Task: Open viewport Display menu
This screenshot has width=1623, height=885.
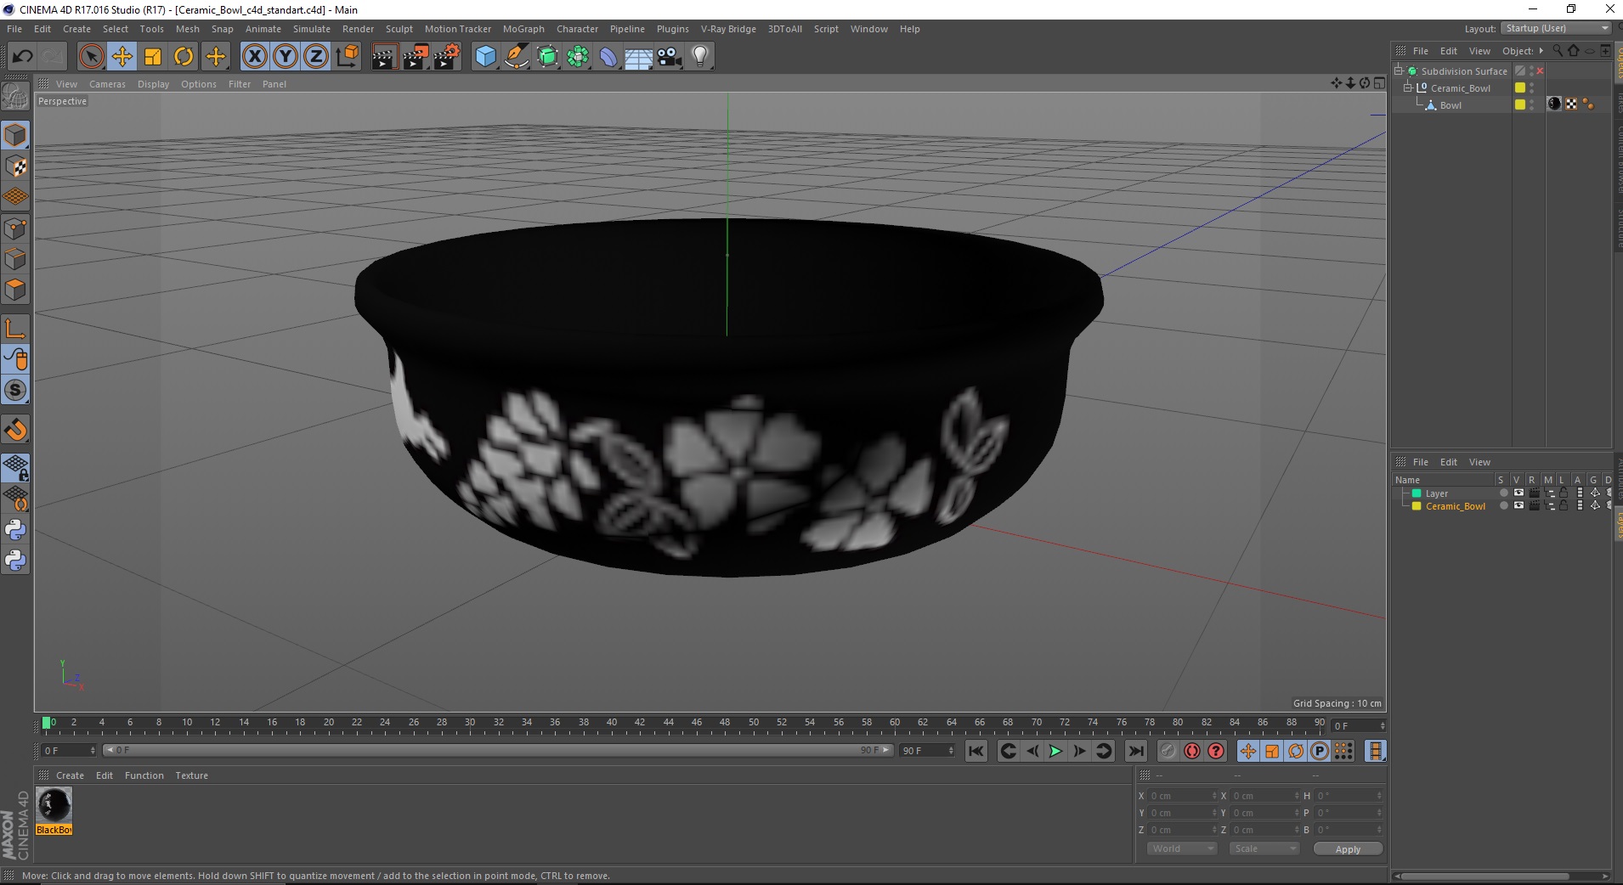Action: click(153, 84)
